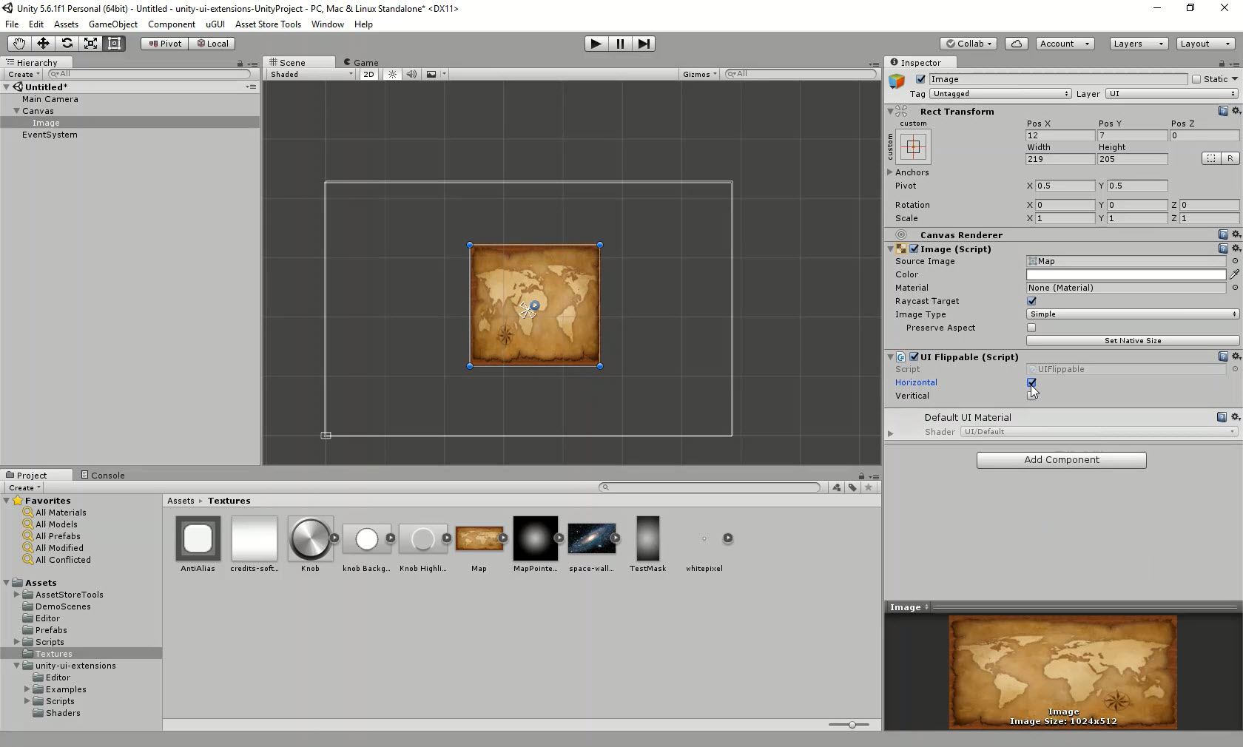The height and width of the screenshot is (747, 1243).
Task: Open the Component menu
Action: point(172,24)
